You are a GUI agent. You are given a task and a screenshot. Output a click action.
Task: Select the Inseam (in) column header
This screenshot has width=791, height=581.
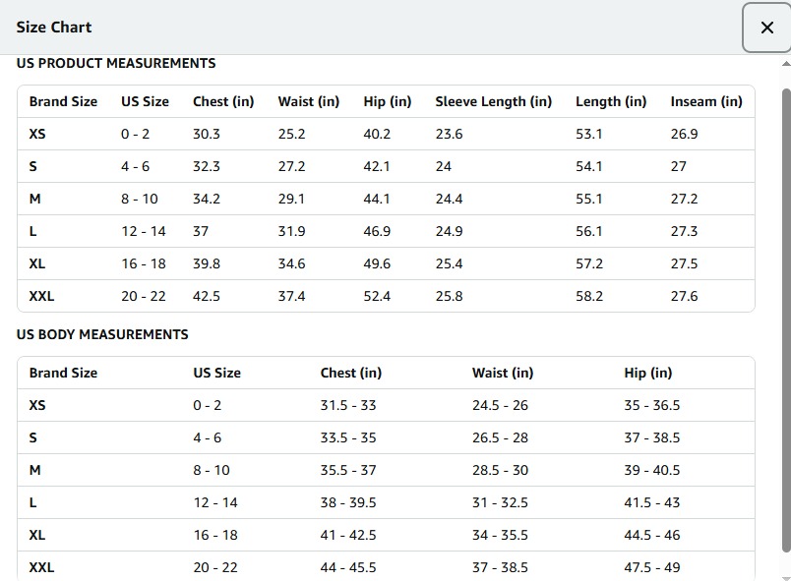click(705, 101)
